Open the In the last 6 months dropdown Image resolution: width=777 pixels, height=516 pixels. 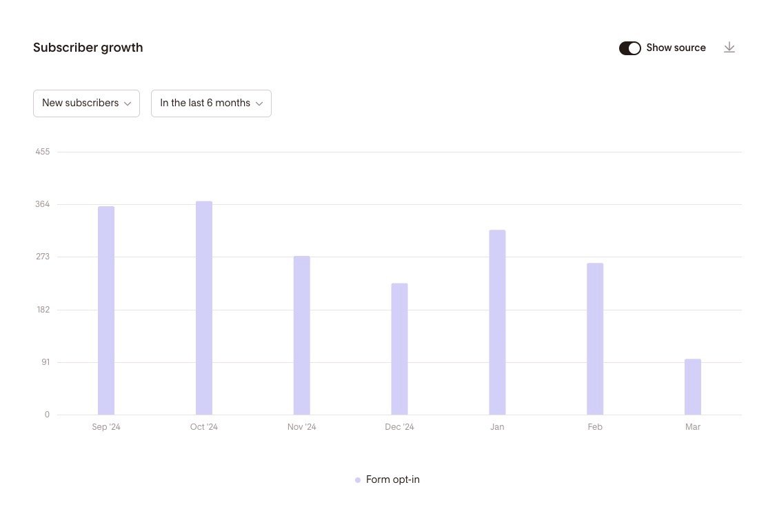(x=211, y=103)
